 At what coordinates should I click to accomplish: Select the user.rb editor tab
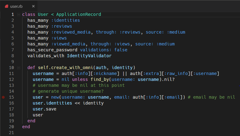pyautogui.click(x=19, y=6)
